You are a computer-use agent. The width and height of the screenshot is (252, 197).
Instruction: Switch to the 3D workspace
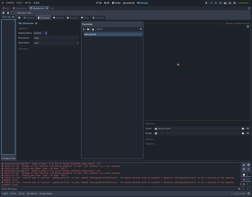(x=107, y=3)
